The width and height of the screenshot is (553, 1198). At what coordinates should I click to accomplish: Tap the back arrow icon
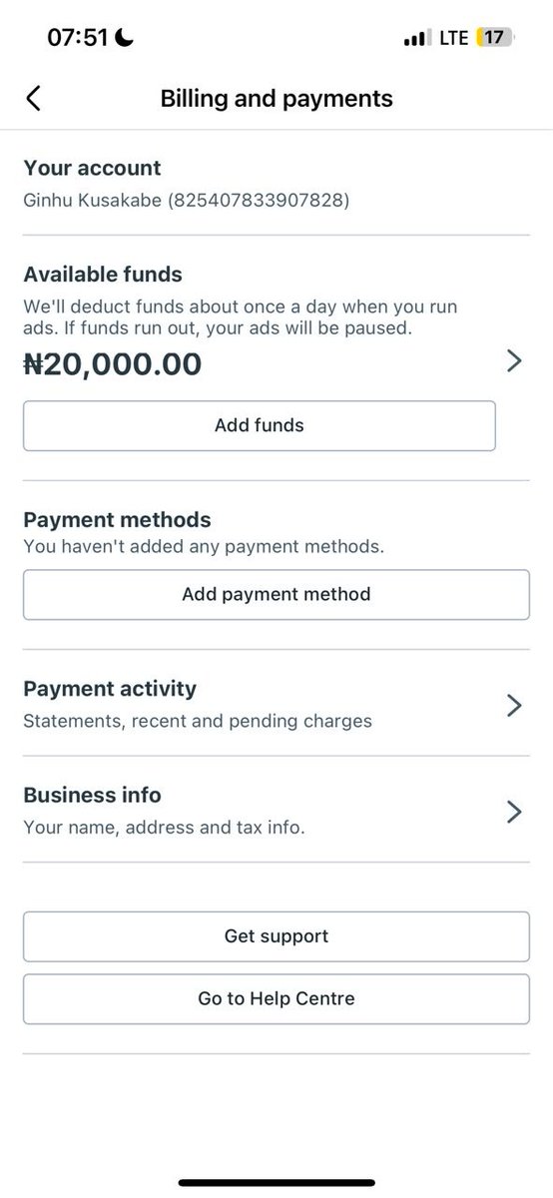[33, 98]
